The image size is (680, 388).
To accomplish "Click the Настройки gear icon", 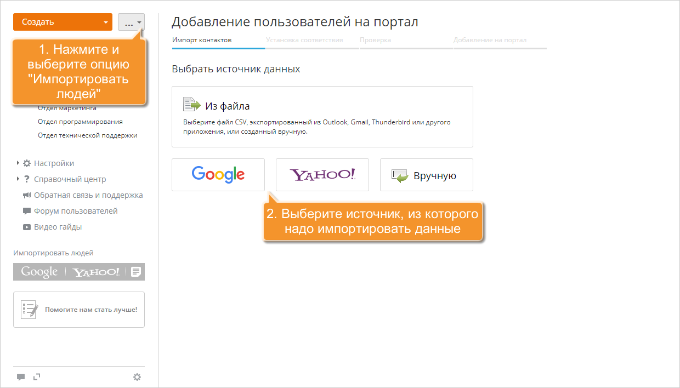I will point(27,163).
